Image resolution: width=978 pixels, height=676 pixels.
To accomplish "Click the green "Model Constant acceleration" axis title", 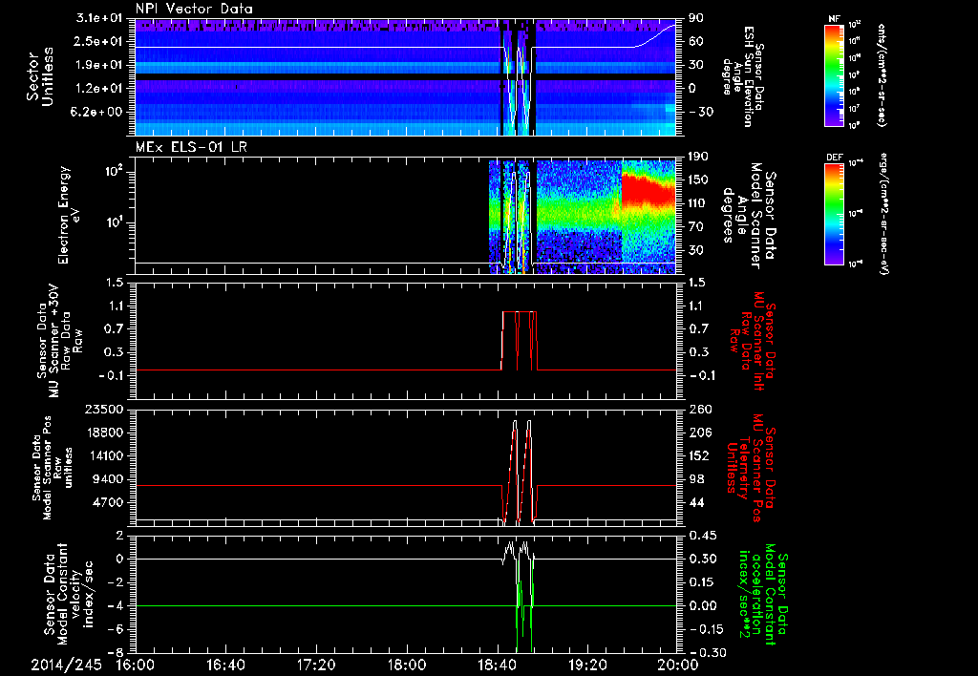I will [x=763, y=594].
